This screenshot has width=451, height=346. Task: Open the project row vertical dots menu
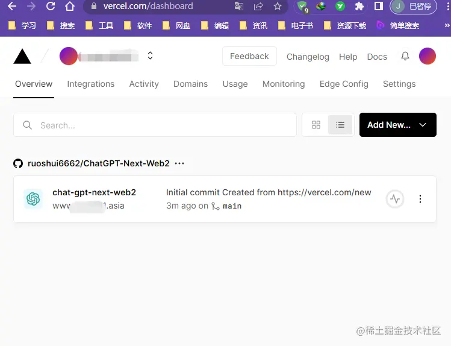(x=420, y=199)
